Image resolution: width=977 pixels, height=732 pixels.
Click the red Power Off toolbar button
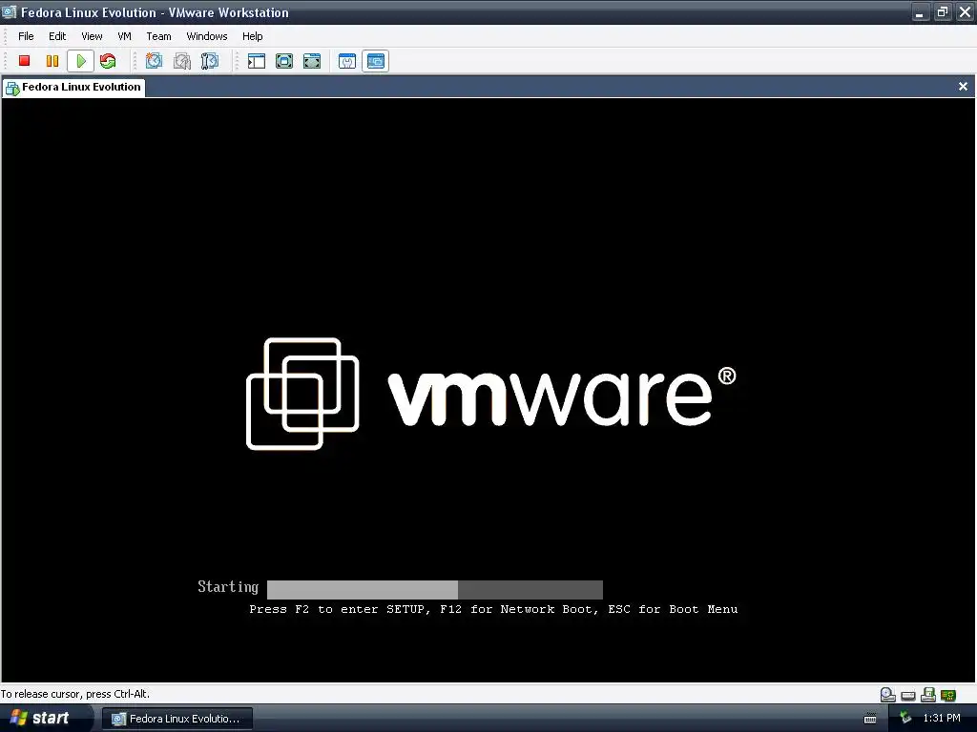(x=24, y=61)
